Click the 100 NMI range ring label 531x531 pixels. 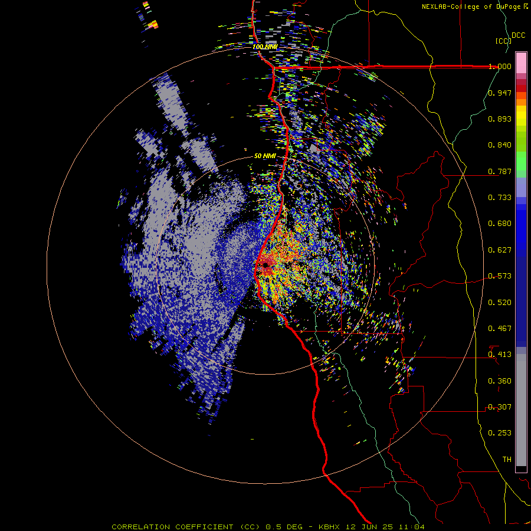click(265, 47)
